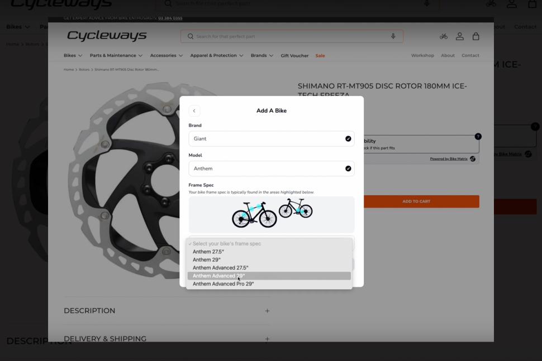Click the Rotors breadcrumb

pyautogui.click(x=84, y=69)
